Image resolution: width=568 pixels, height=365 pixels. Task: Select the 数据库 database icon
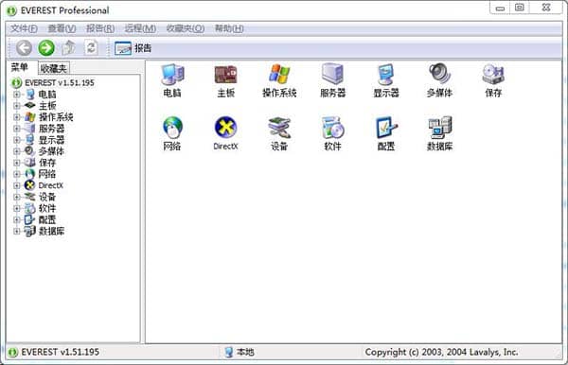[x=440, y=128]
